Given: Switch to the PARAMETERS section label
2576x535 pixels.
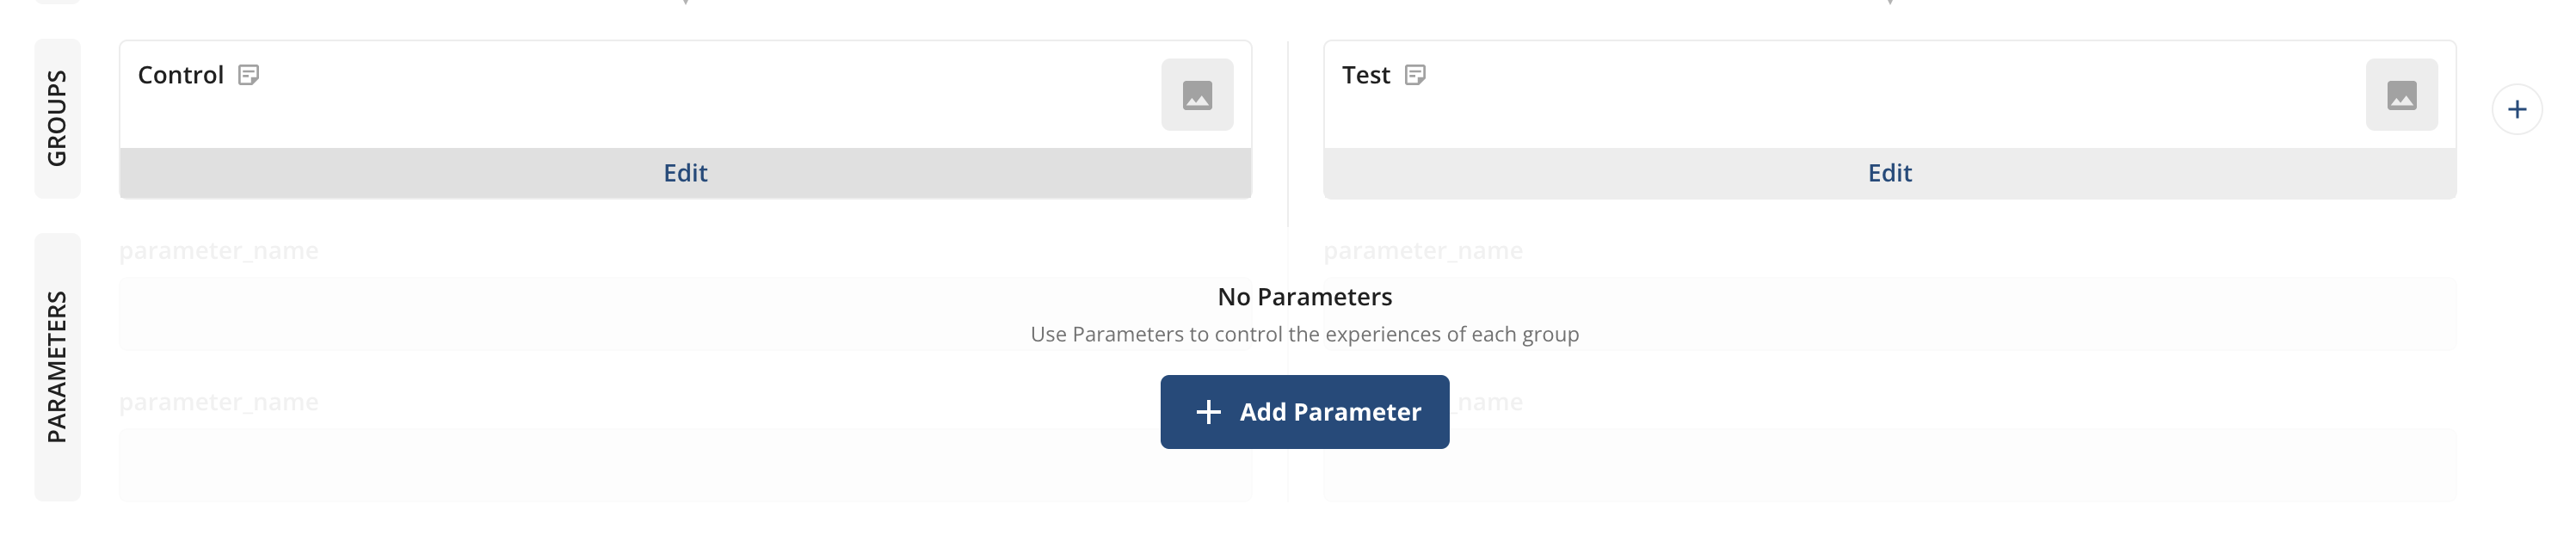Looking at the screenshot, I should pos(57,370).
